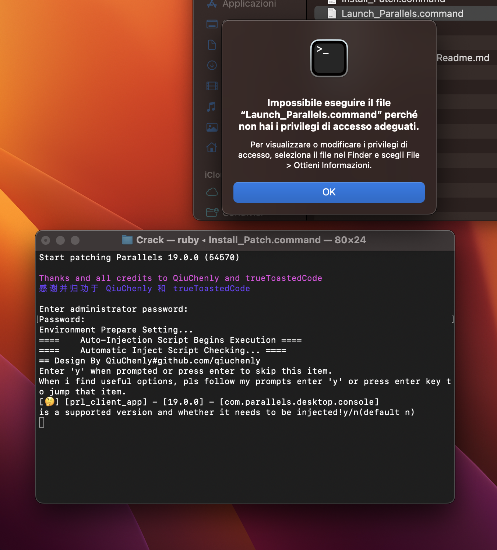Click the 'is a supported version' prompt line
Viewport: 497px width, 550px height.
pyautogui.click(x=227, y=412)
